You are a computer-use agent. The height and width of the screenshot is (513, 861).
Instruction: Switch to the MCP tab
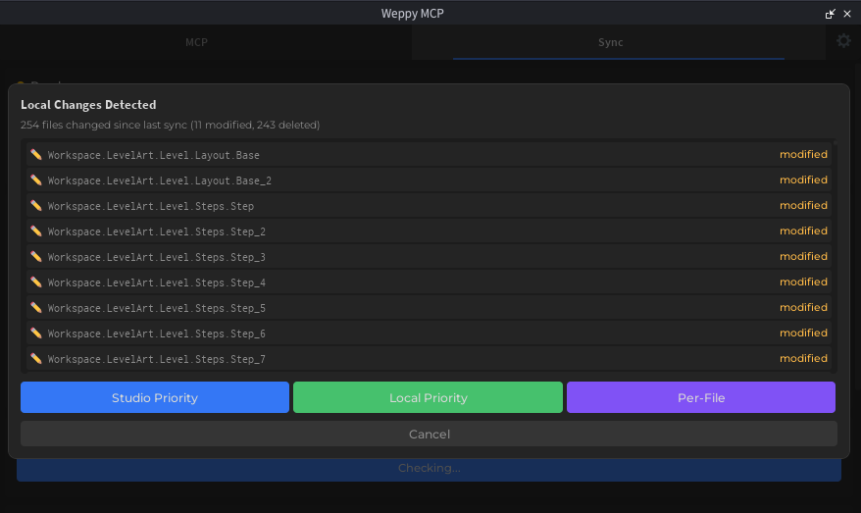pyautogui.click(x=196, y=42)
